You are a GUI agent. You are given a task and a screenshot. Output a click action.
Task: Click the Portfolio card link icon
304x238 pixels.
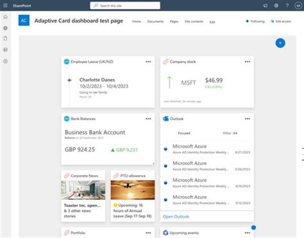click(67, 233)
